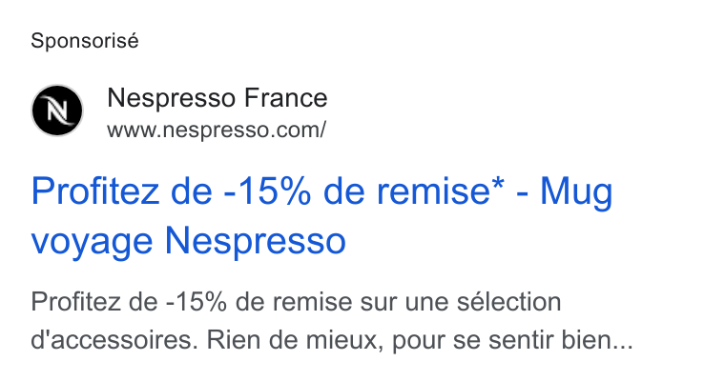
Task: Click the Nespresso N logo icon
Action: (x=57, y=110)
